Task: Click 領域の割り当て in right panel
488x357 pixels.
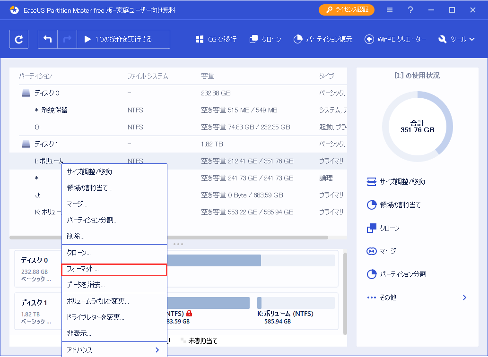Action: click(x=394, y=205)
